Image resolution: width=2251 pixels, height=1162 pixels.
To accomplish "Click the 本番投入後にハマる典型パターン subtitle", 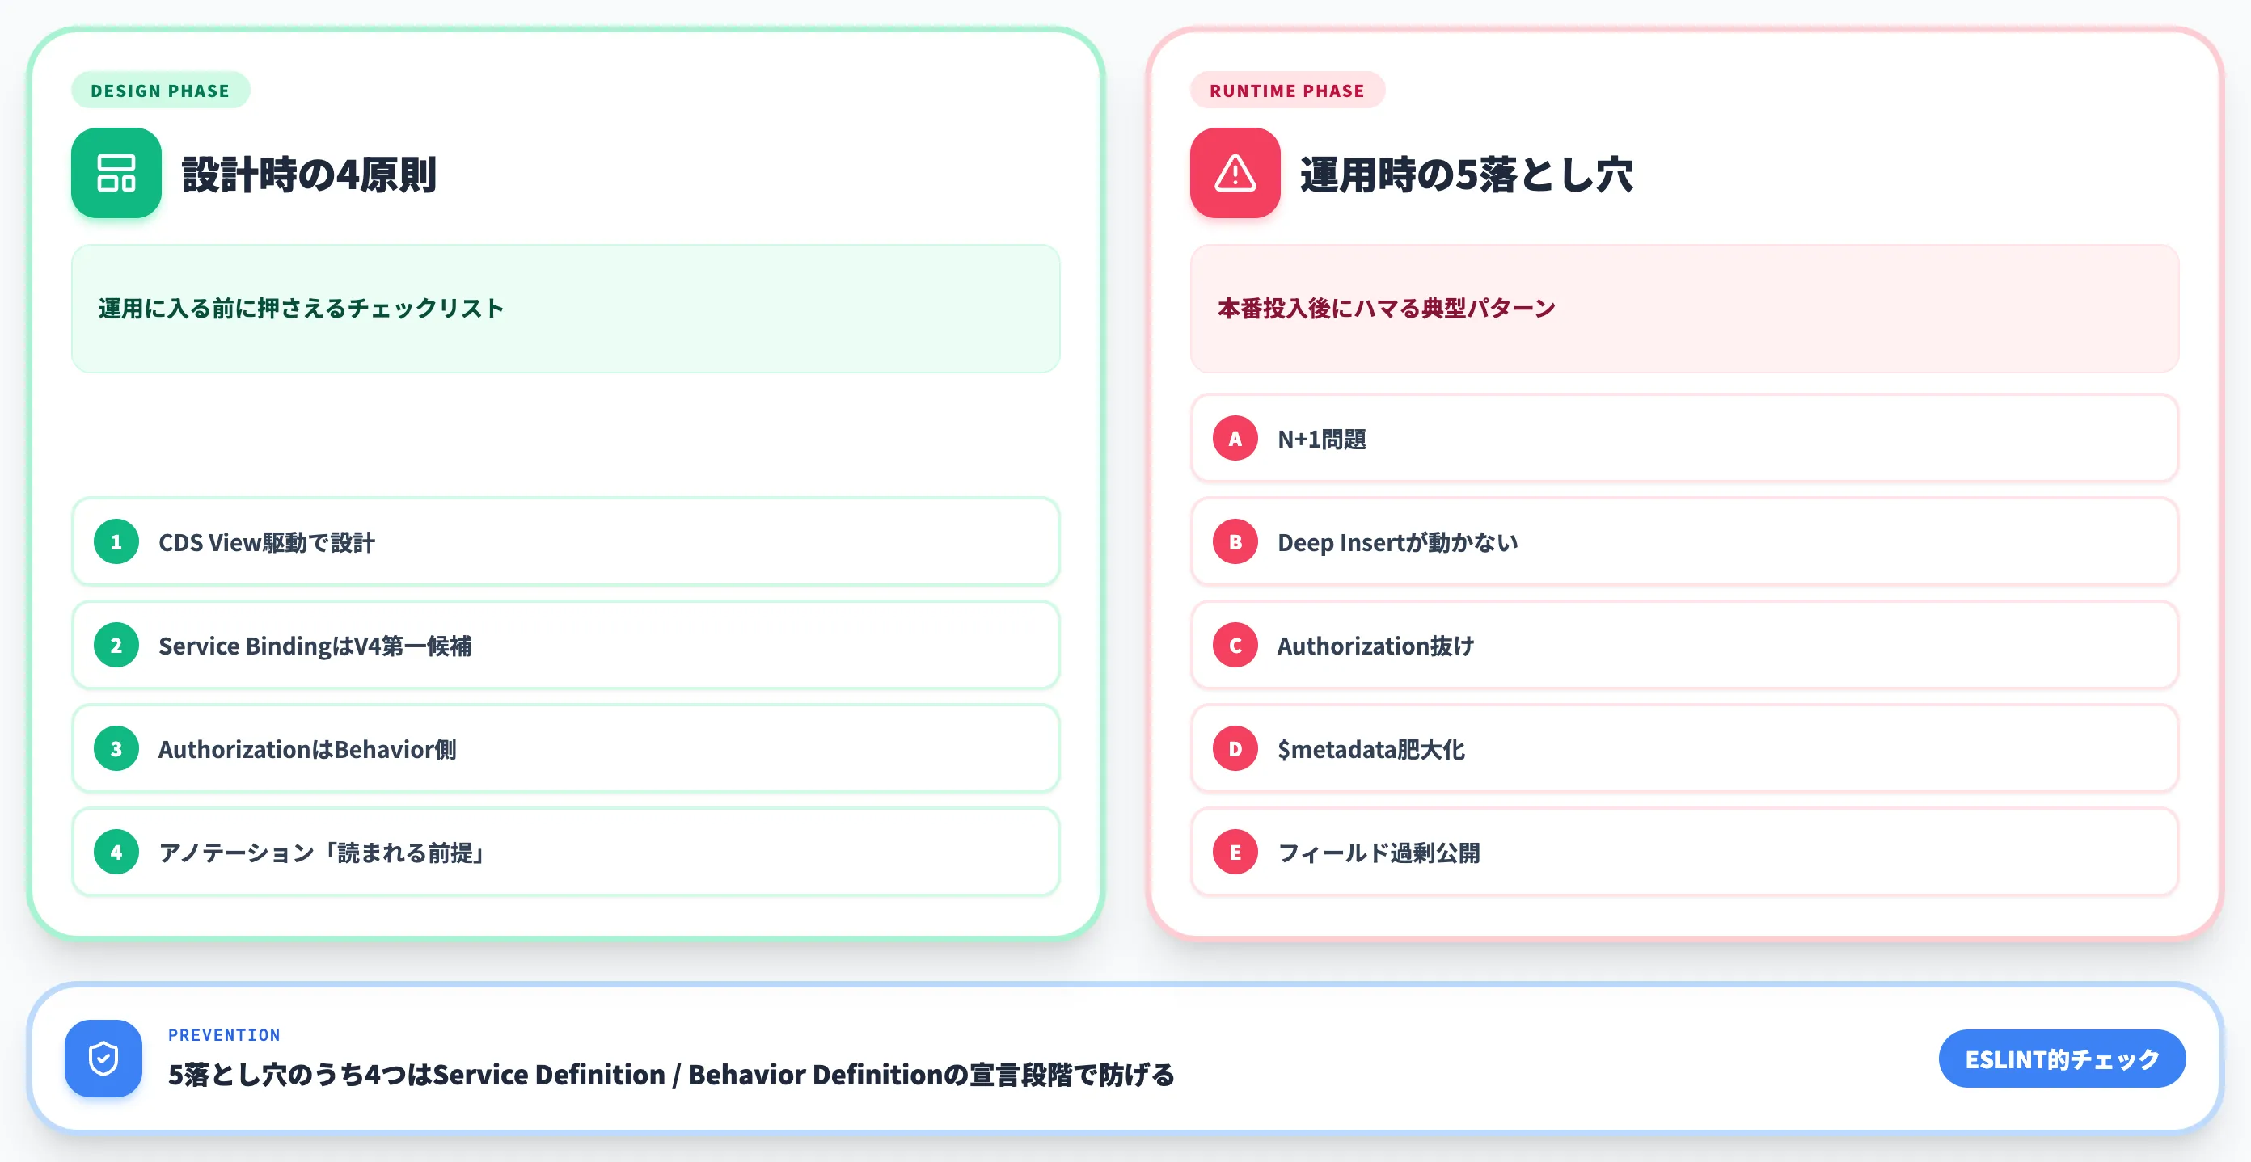I will tap(1386, 308).
